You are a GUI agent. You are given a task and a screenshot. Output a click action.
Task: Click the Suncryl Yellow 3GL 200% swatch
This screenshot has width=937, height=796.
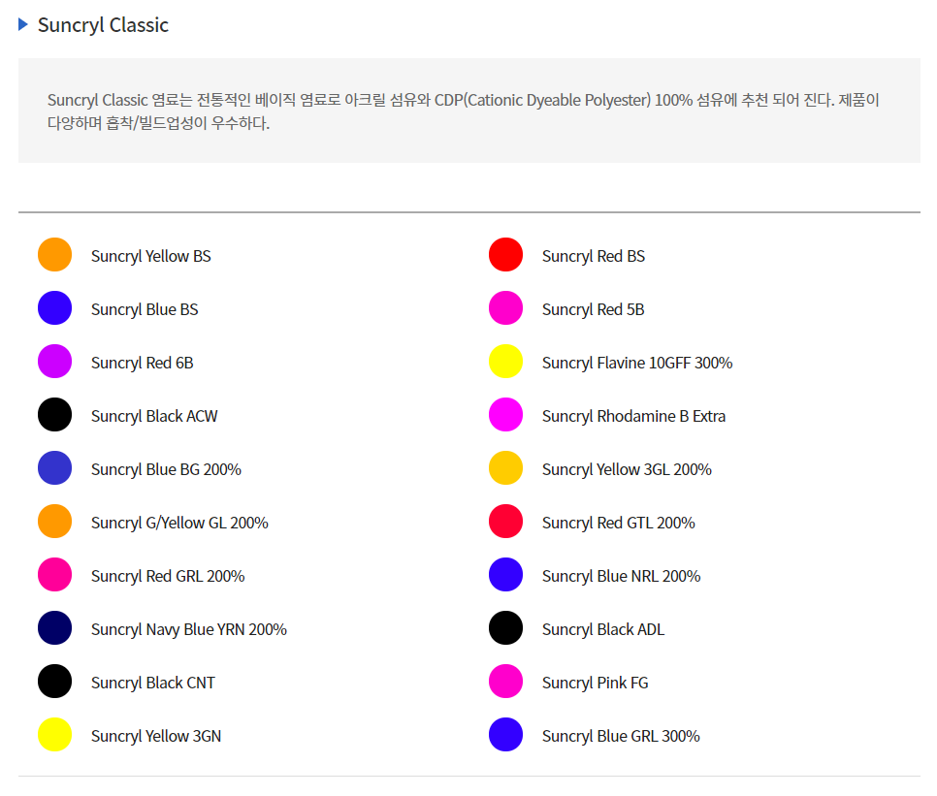point(505,468)
